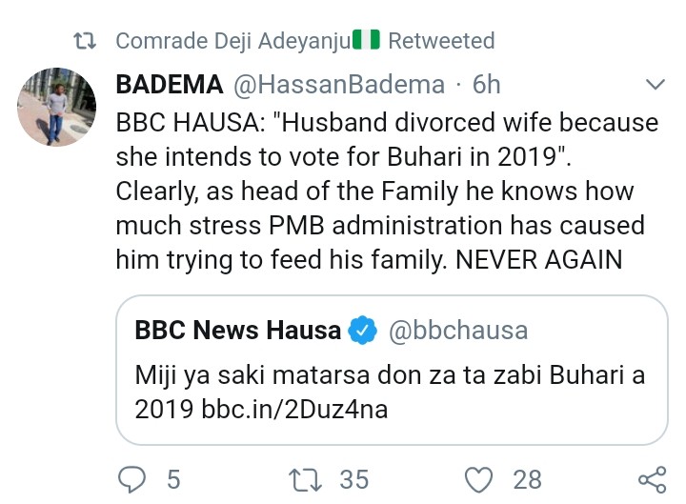This screenshot has height=504, width=686.
Task: Like the tweet with the heart icon
Action: [x=481, y=478]
